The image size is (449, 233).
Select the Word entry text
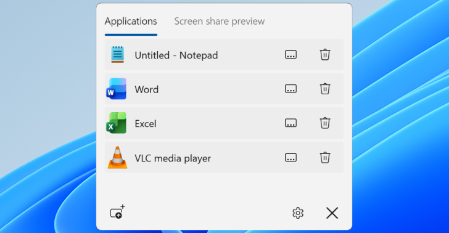coord(147,89)
